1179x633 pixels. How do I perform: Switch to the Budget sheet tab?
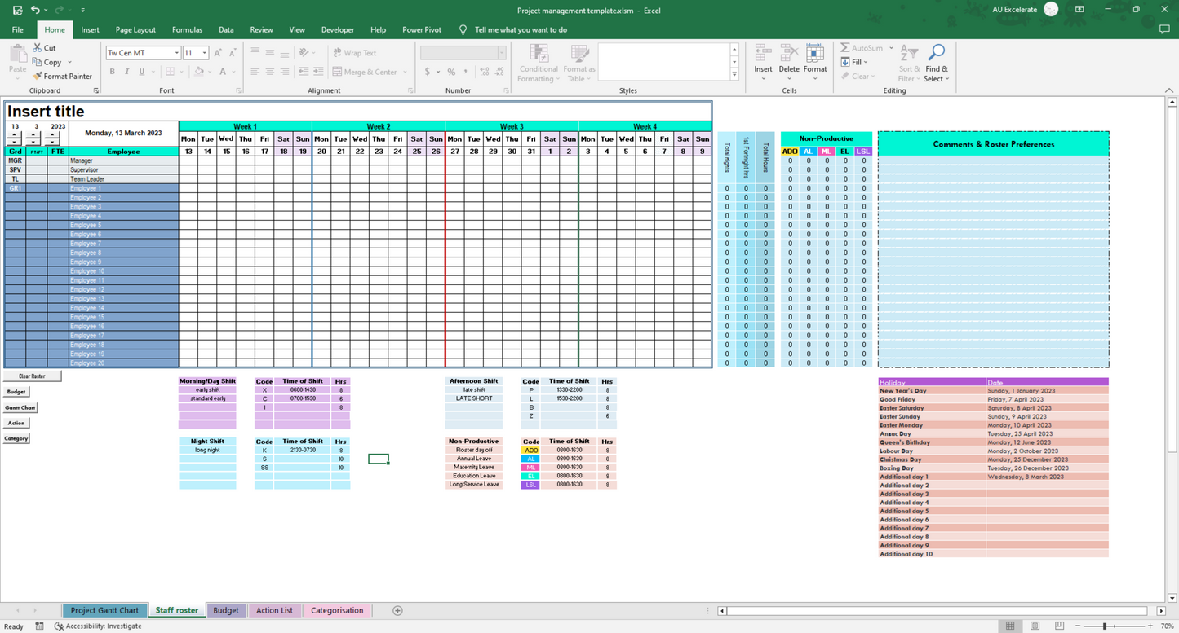click(226, 610)
